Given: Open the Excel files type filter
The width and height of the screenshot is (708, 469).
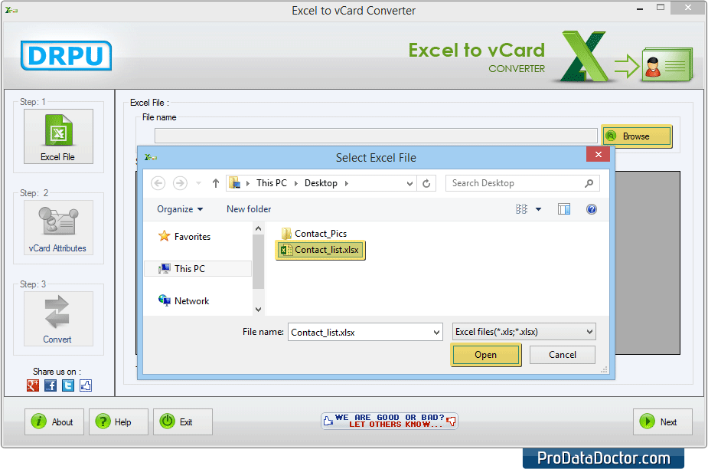Looking at the screenshot, I should (x=524, y=332).
